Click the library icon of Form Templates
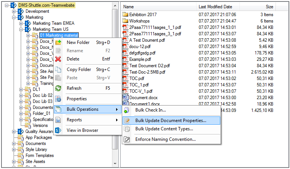Screen dimensions: 290x169 click(20, 155)
